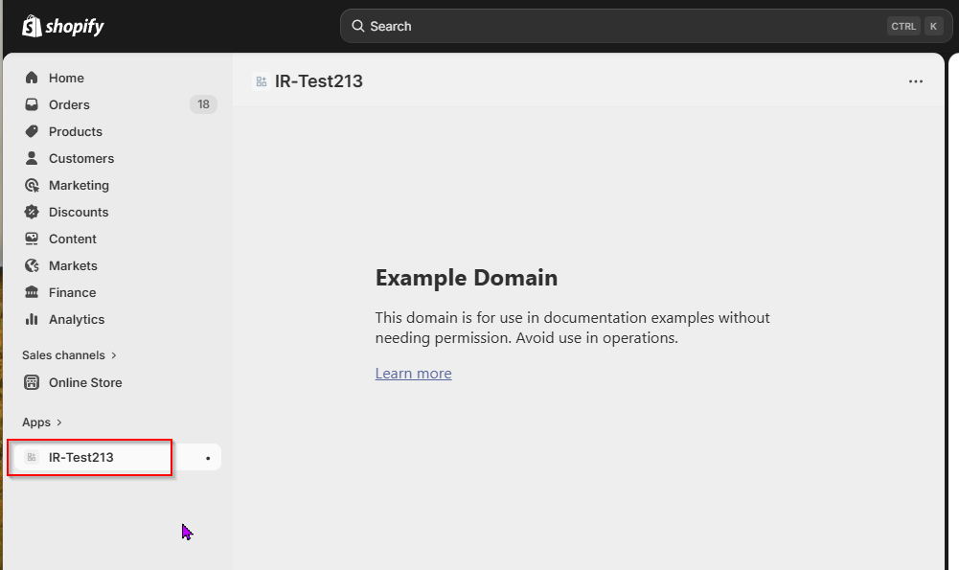Expand the Apps section
959x570 pixels.
pos(42,422)
